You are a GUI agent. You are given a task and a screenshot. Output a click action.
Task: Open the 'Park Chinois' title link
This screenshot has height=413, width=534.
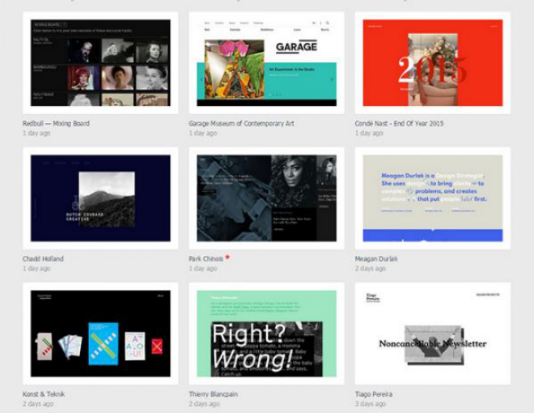(x=206, y=259)
